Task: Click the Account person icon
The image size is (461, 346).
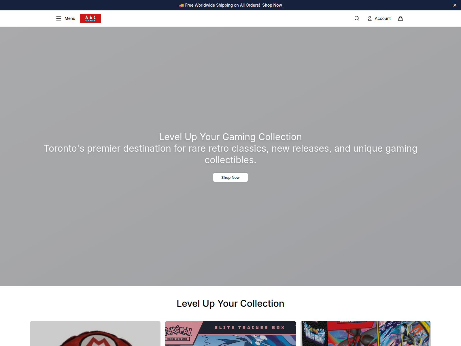Action: click(x=370, y=18)
